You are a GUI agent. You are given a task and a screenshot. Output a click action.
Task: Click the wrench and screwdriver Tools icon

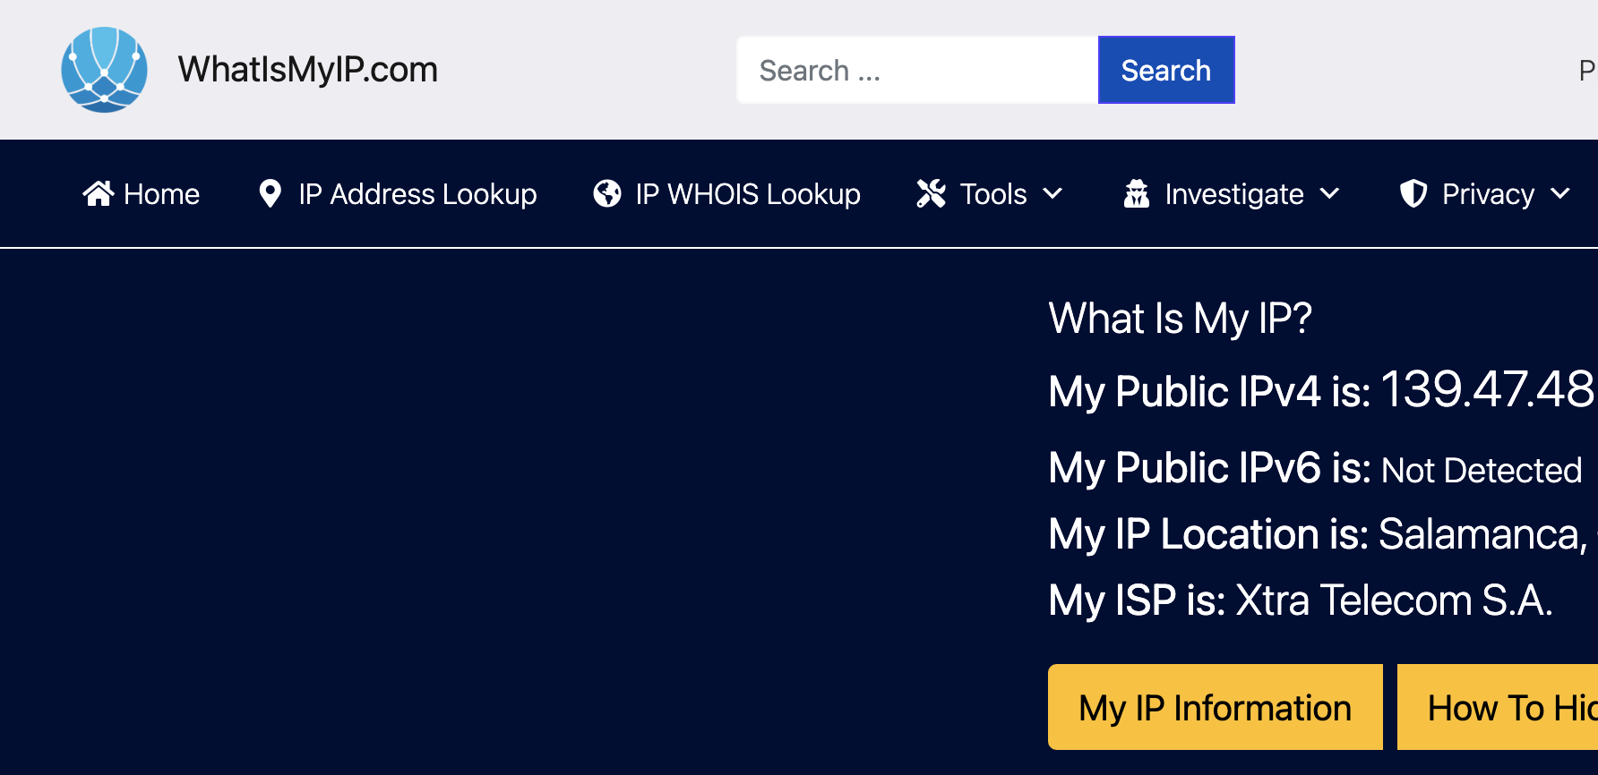pyautogui.click(x=932, y=193)
